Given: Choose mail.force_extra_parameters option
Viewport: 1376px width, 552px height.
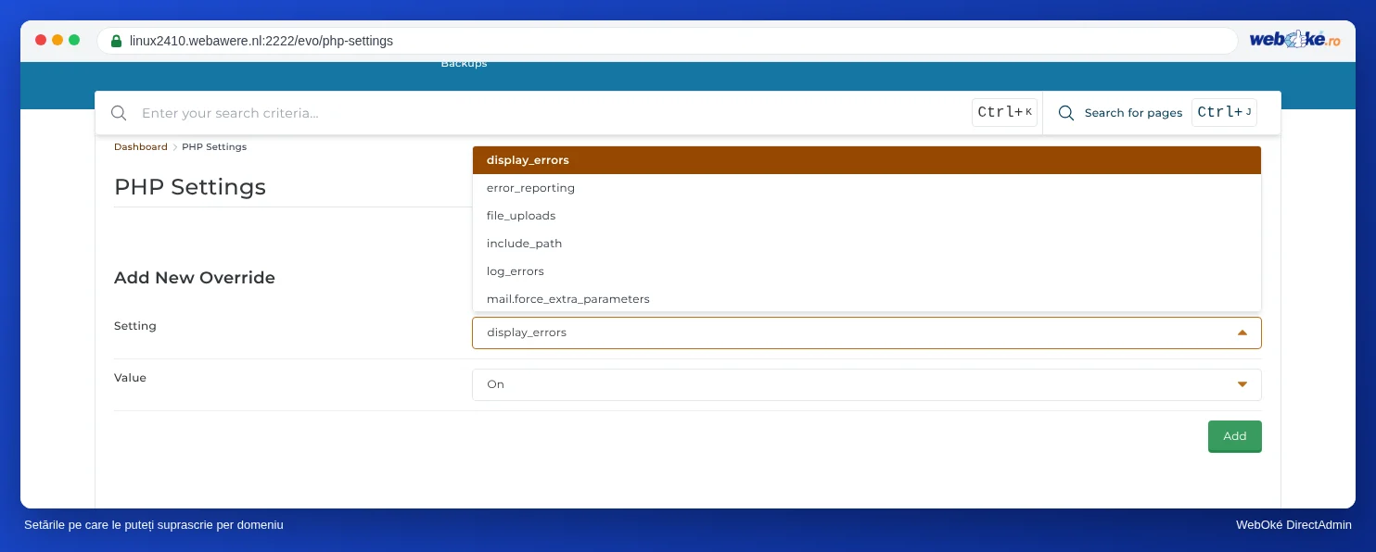Looking at the screenshot, I should (x=867, y=299).
